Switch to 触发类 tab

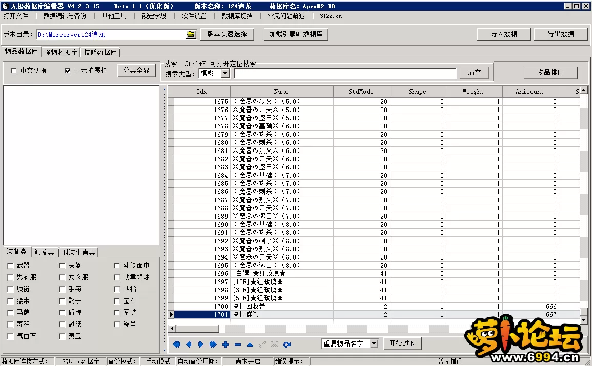pyautogui.click(x=44, y=252)
